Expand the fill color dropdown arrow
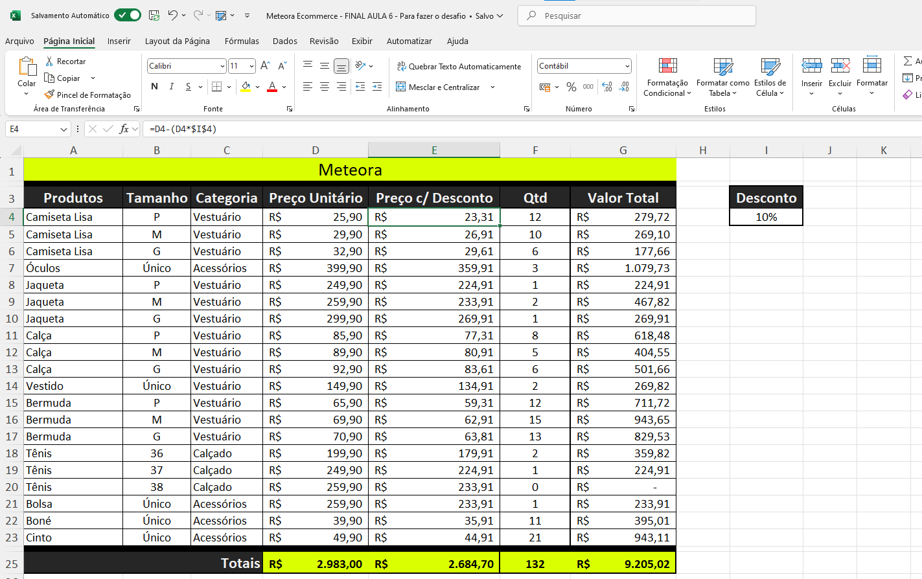Image resolution: width=922 pixels, height=579 pixels. [x=257, y=87]
